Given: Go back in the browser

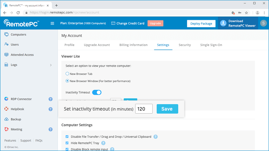Looking at the screenshot, I should tap(5, 12).
